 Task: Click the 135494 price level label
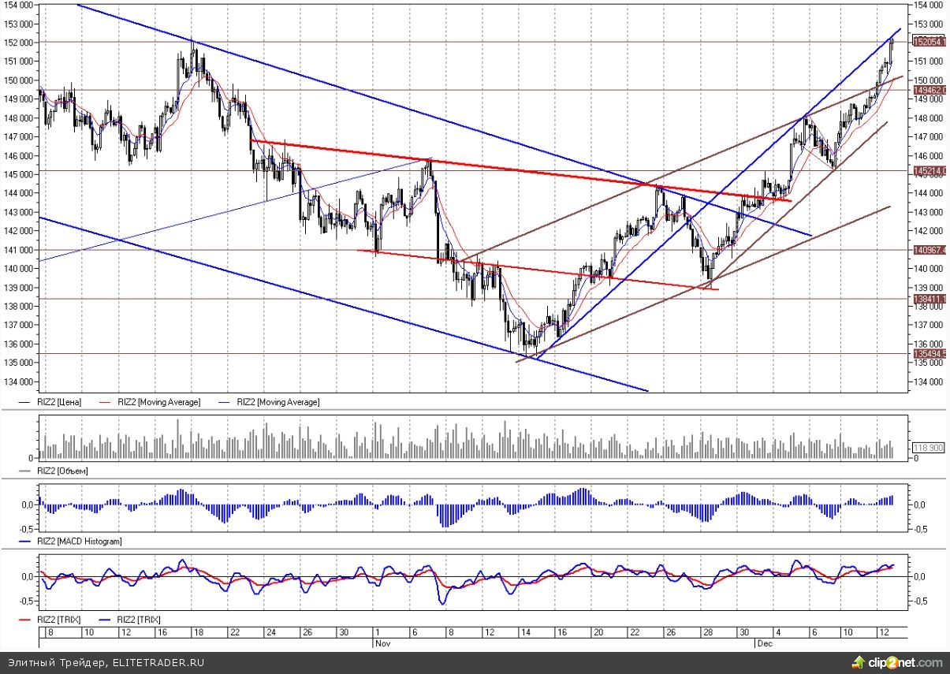(930, 353)
